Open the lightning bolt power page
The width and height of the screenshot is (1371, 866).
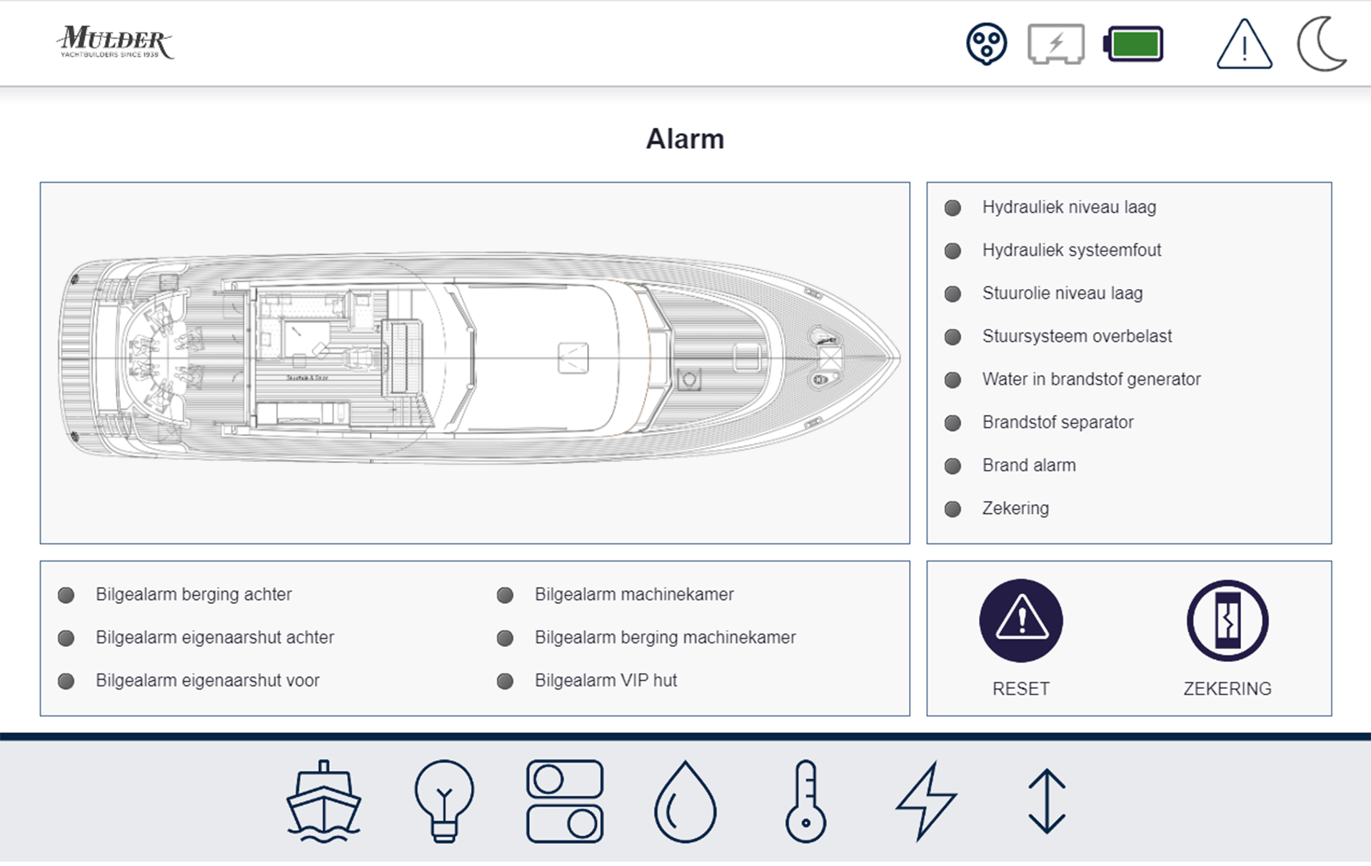pos(926,800)
